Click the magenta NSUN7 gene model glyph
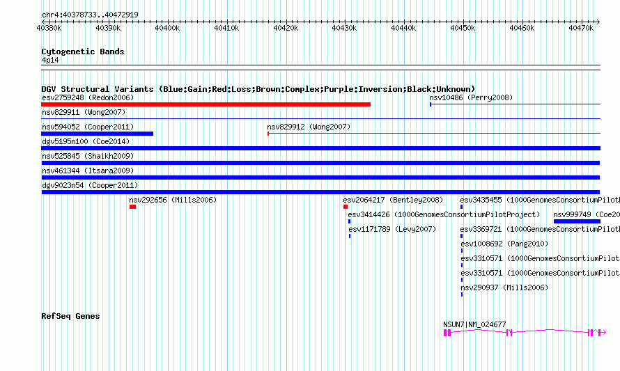This screenshot has width=620, height=371. click(x=525, y=333)
